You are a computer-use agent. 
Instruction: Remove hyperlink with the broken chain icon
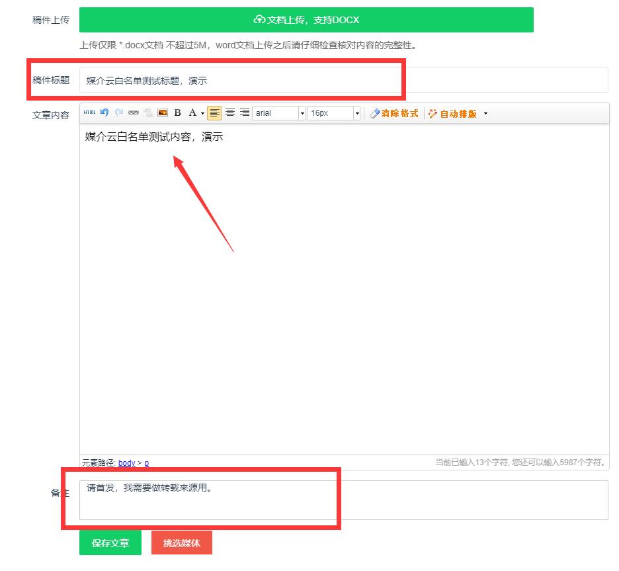coord(148,113)
